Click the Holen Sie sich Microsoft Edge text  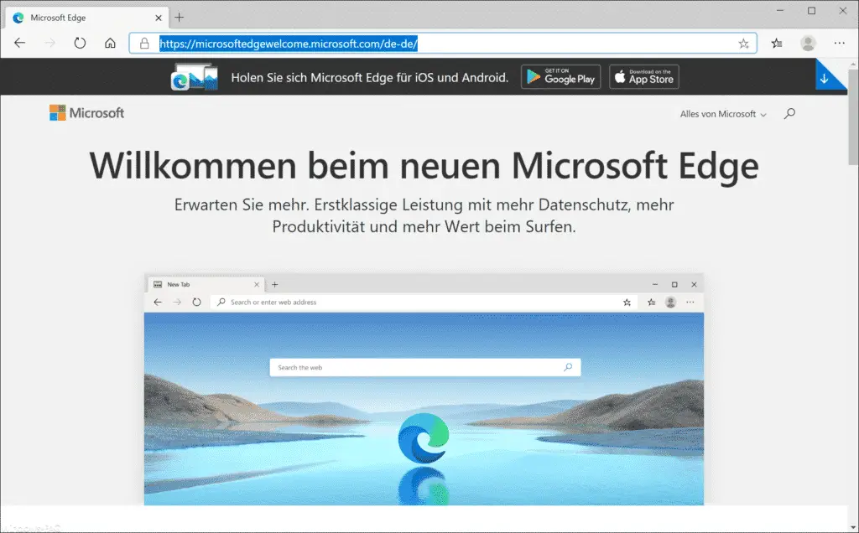point(370,77)
